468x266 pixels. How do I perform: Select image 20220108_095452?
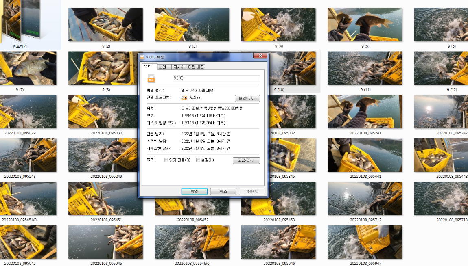pyautogui.click(x=192, y=207)
